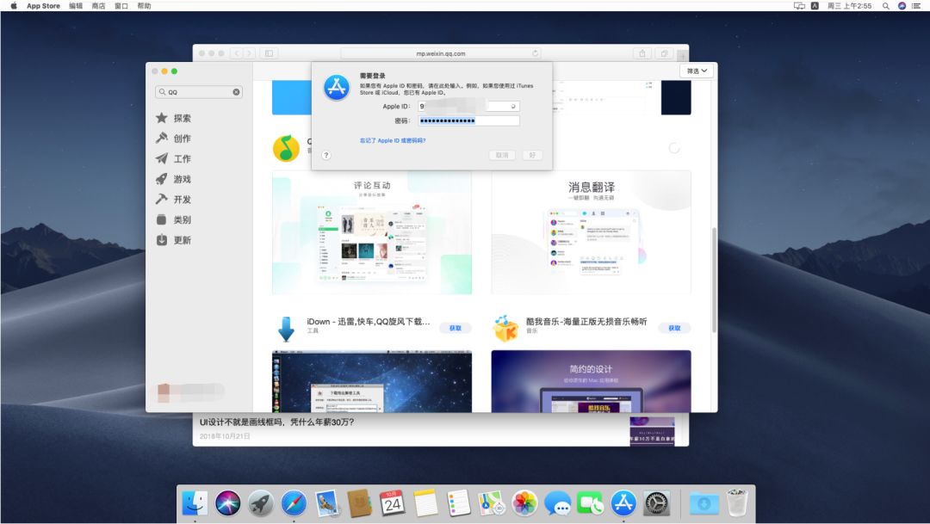The image size is (930, 524).
Task: Open Spotlight search in the menu bar
Action: 885,5
